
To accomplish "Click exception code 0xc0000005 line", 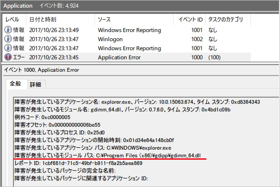I will pyautogui.click(x=43, y=117).
